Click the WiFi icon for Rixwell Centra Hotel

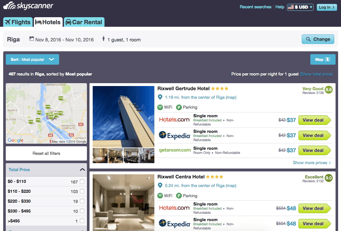click(160, 196)
